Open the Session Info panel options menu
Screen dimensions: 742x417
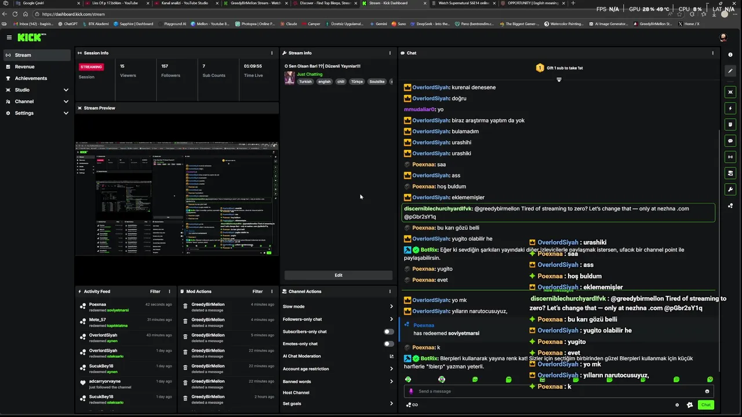(x=272, y=53)
